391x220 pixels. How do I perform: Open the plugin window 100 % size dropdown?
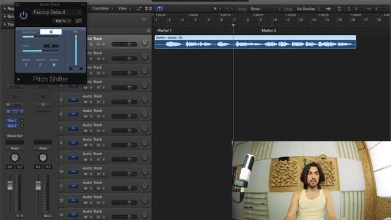[62, 21]
